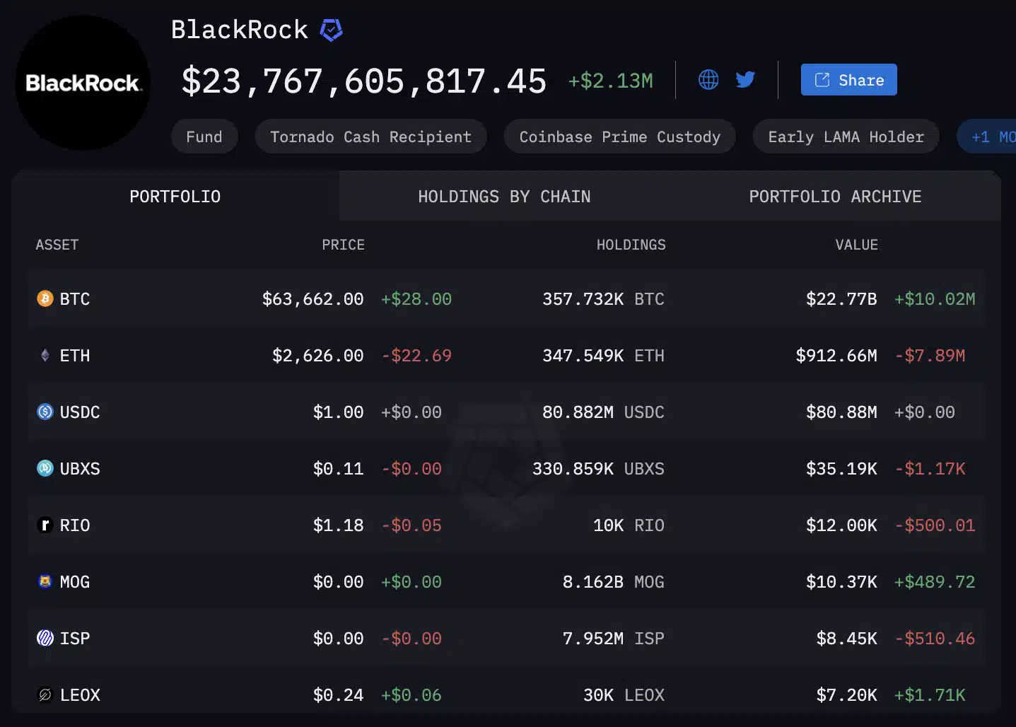Select the Coinbase Prime Custody tag
This screenshot has width=1016, height=727.
tap(619, 136)
